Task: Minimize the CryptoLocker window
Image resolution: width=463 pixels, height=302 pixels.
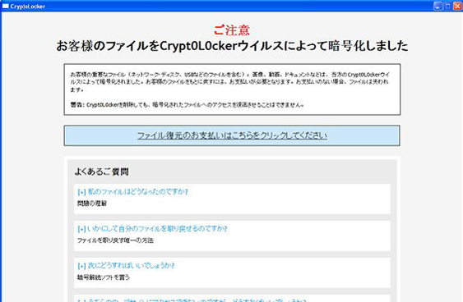Action: pyautogui.click(x=438, y=6)
